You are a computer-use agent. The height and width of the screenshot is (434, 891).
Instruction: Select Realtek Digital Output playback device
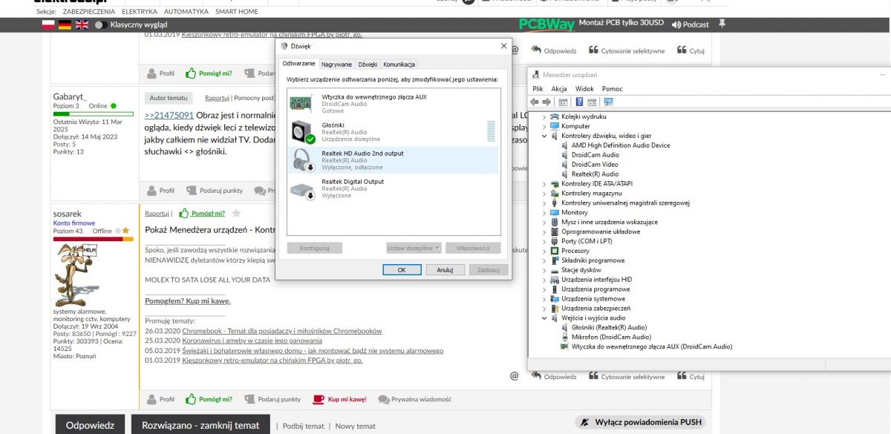(x=393, y=188)
